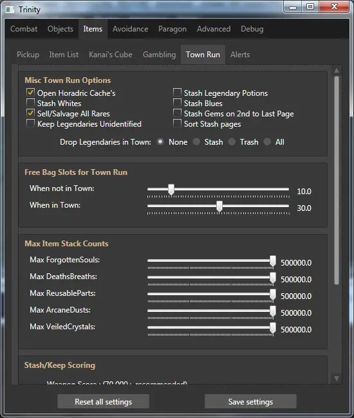Select the Items tab

point(93,29)
